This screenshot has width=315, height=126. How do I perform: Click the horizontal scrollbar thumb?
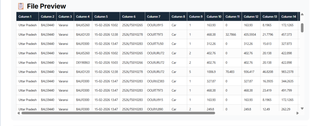[x=118, y=113]
